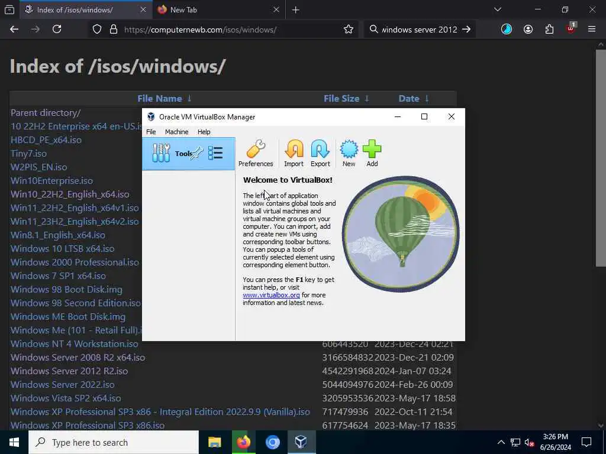Screen dimensions: 606x454
Task: Click Windows 98 Boot Disk.img link
Action: [x=66, y=290]
